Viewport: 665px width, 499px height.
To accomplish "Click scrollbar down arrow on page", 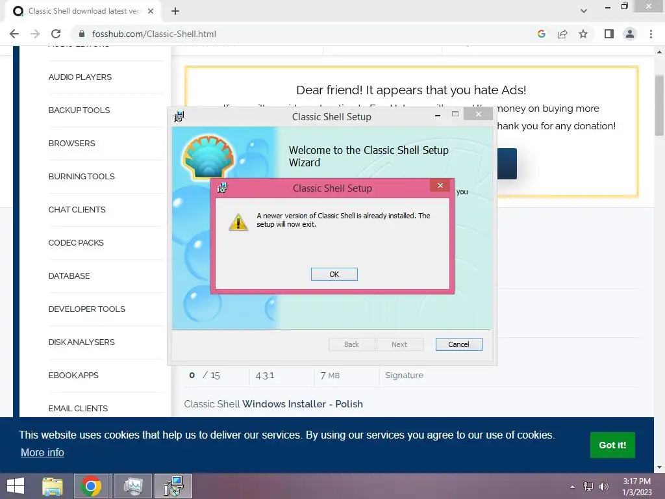I will pos(659,467).
